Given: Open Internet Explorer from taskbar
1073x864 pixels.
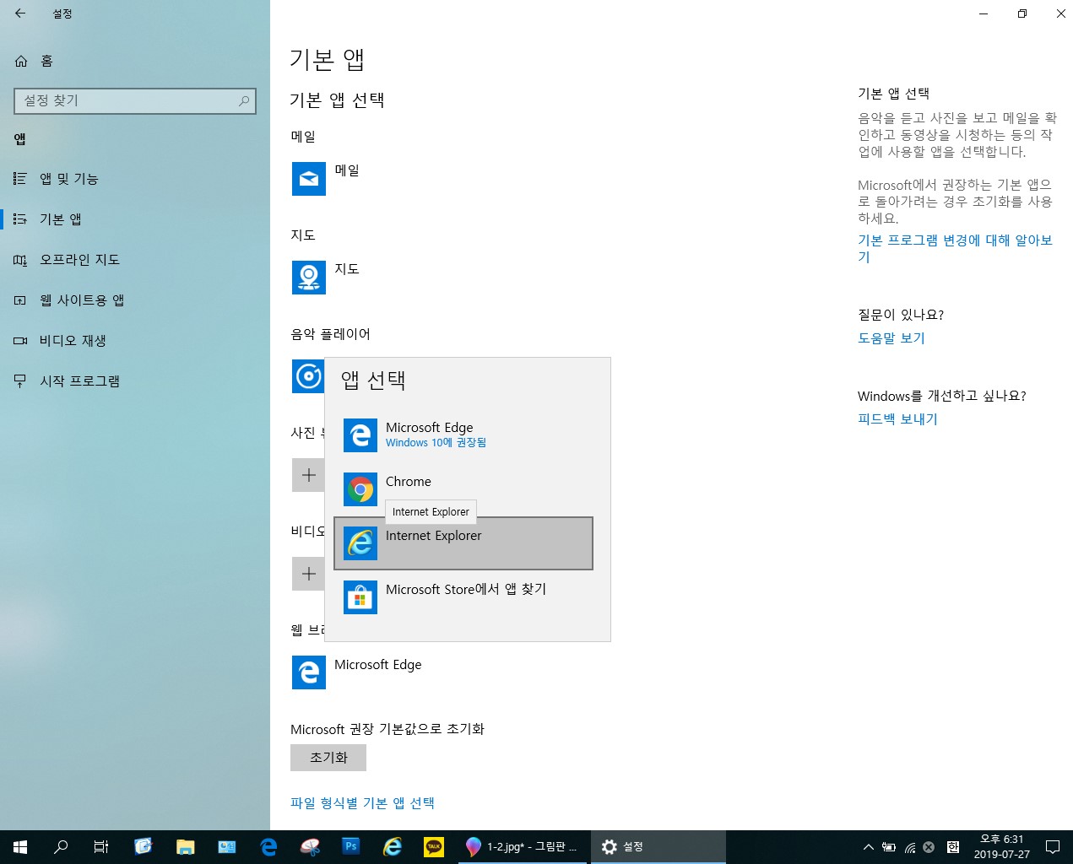Looking at the screenshot, I should pos(393,847).
